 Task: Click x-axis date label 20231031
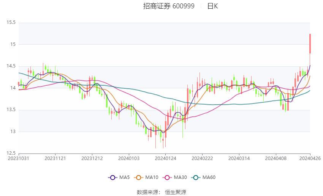tap(19, 158)
